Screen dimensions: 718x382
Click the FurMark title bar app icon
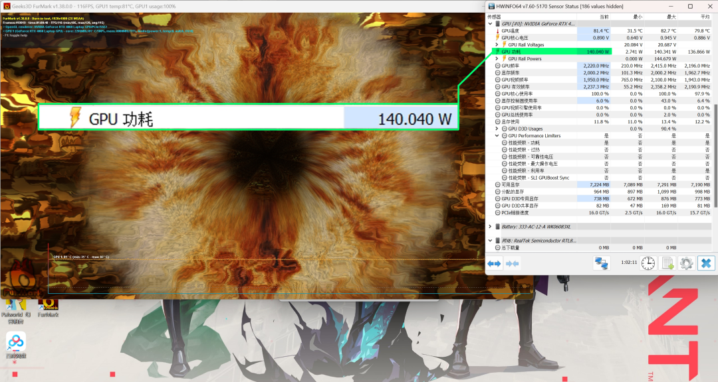click(x=6, y=7)
